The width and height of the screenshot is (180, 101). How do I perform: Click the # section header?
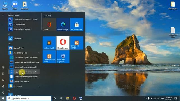(9, 34)
